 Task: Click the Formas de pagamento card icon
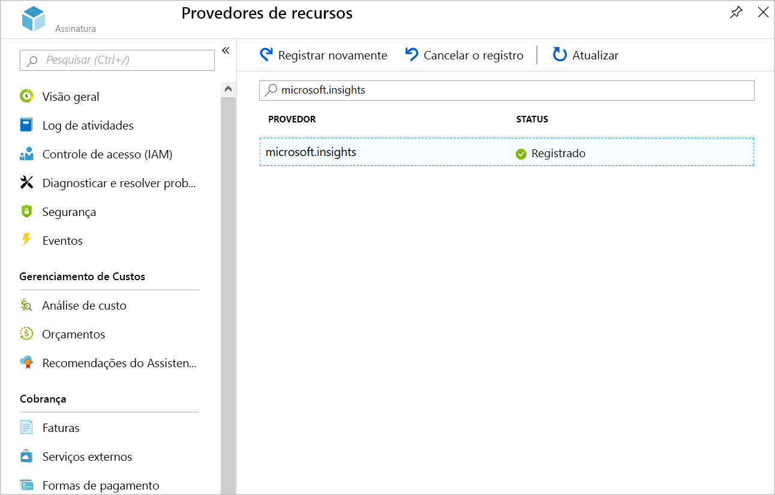[x=26, y=485]
